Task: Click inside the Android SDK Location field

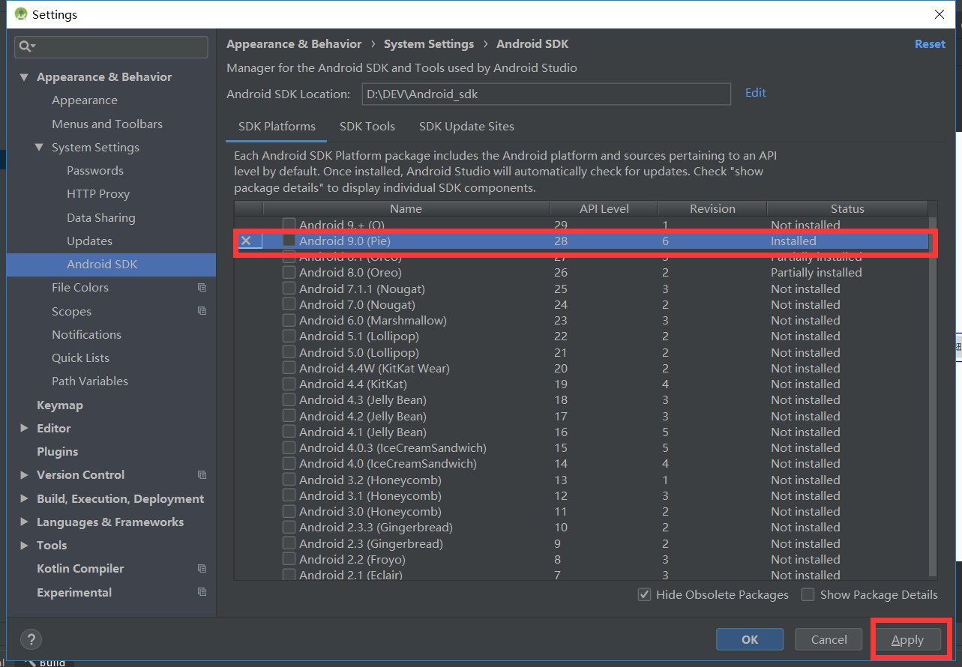Action: [546, 94]
